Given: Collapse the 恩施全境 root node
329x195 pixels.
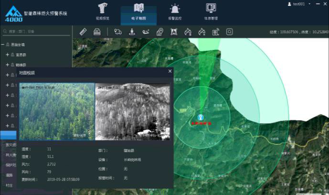Looking at the screenshot, I should (2, 45).
